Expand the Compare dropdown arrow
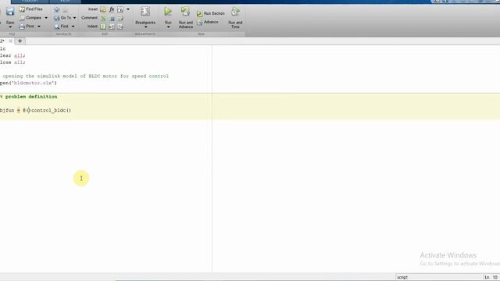The width and height of the screenshot is (500, 281). coord(46,18)
